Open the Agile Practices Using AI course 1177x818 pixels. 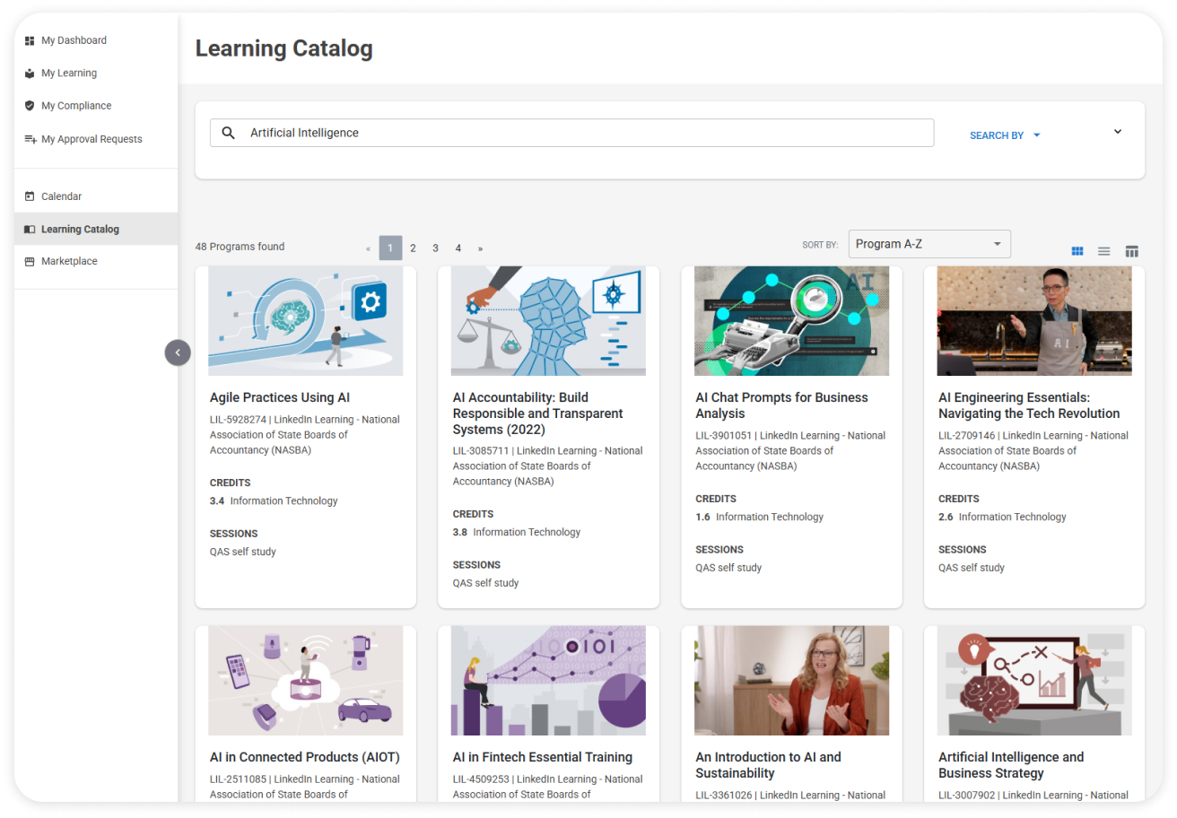coord(280,397)
